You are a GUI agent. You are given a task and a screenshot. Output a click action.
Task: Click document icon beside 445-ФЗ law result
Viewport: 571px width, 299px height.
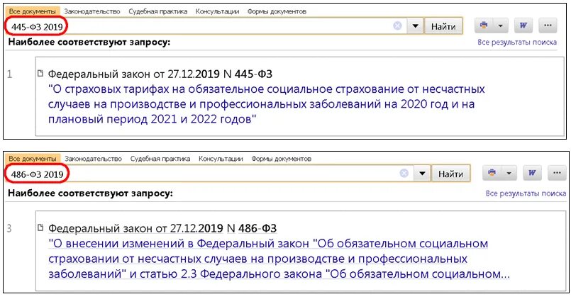point(40,73)
